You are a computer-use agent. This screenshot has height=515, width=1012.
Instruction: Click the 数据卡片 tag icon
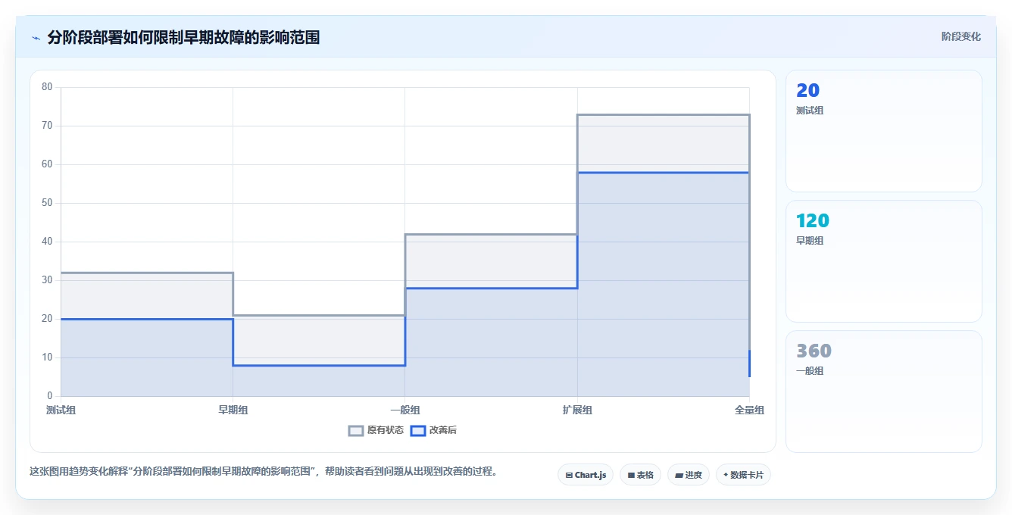click(x=726, y=476)
